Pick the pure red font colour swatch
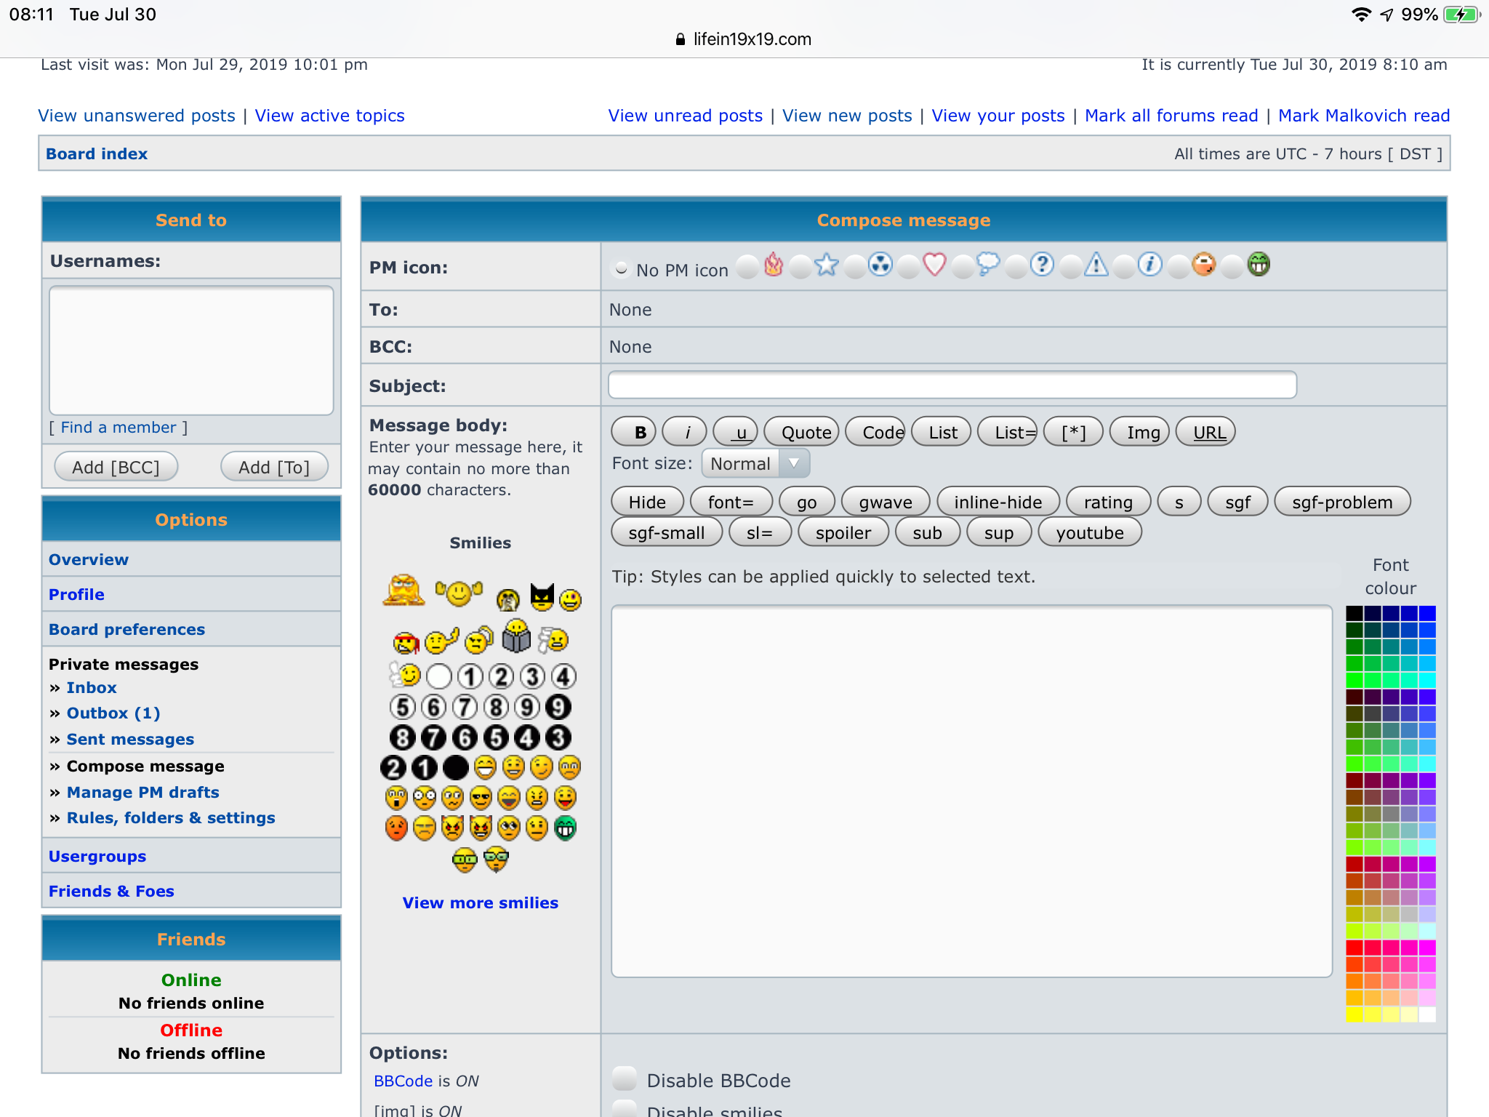The width and height of the screenshot is (1489, 1117). coord(1354,948)
